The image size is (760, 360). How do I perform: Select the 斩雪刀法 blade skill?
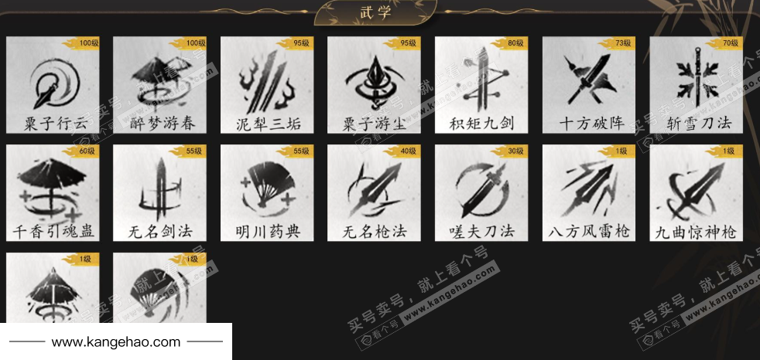point(697,85)
